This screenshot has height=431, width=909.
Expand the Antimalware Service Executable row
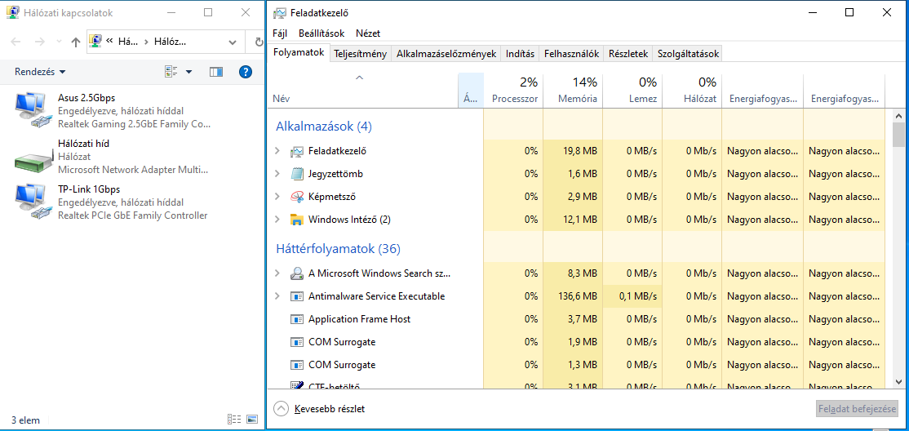(x=277, y=295)
